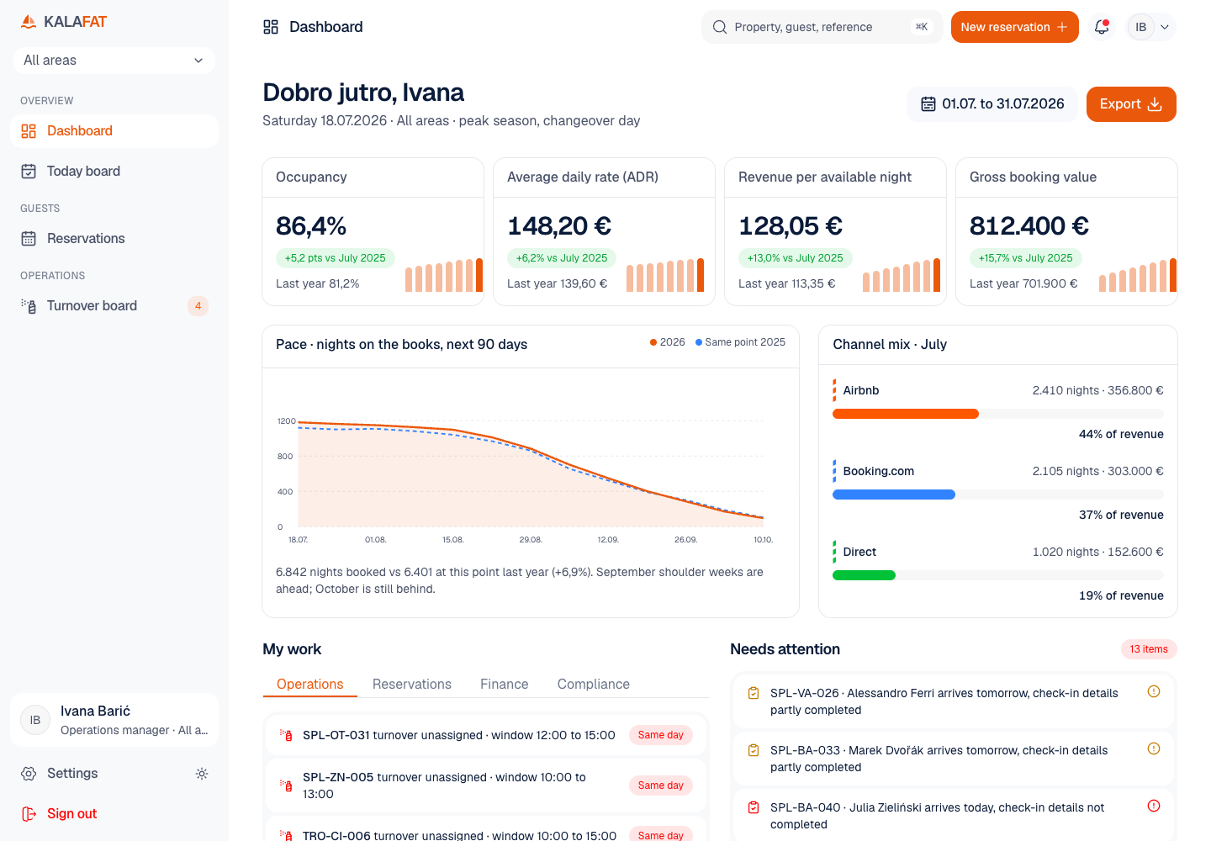Click warning icon on SPL-BA-033 alert
Screen dimensions: 1211x841
point(1154,748)
